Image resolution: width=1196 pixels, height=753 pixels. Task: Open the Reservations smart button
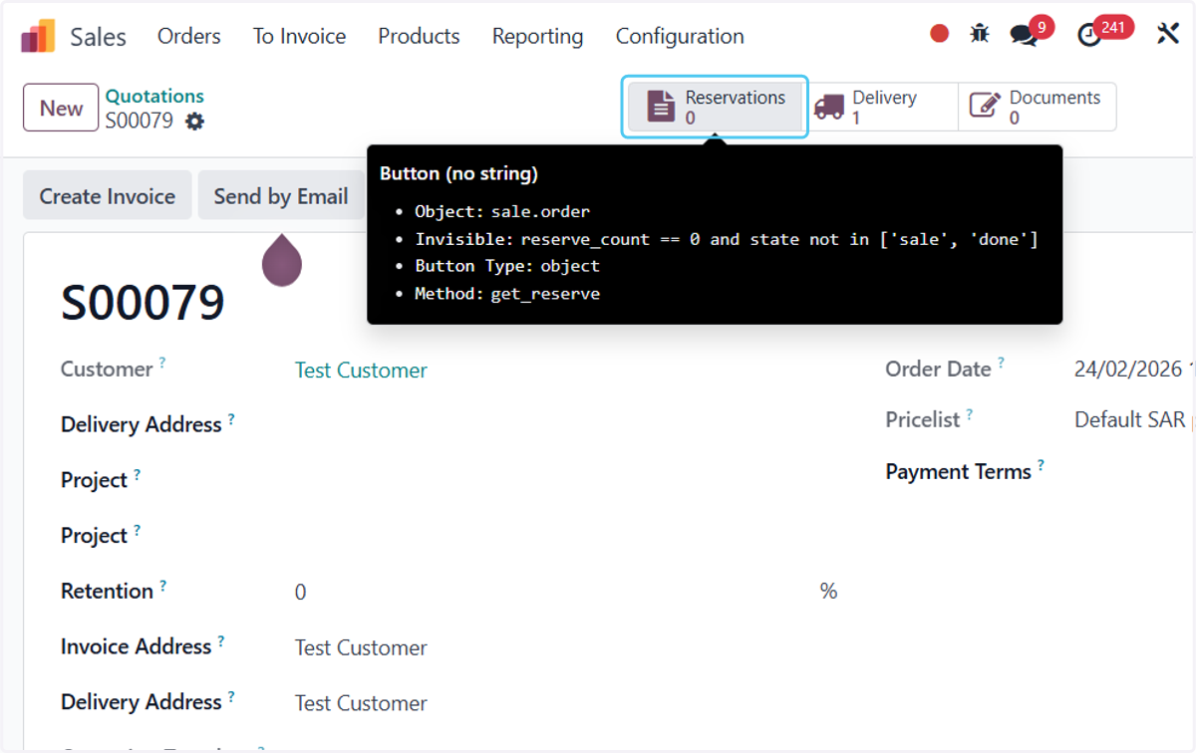(716, 107)
